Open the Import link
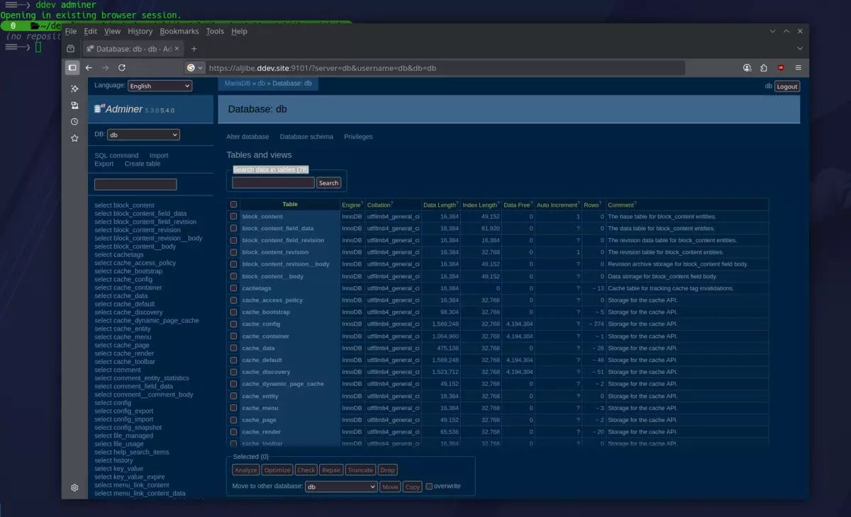Image resolution: width=851 pixels, height=517 pixels. [159, 156]
